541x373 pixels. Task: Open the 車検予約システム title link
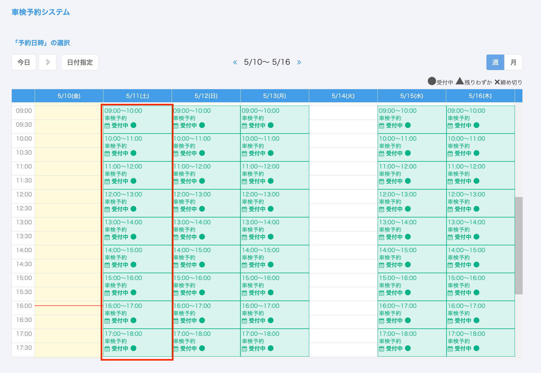[x=41, y=12]
